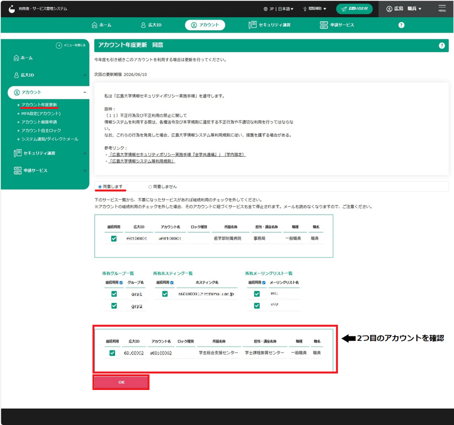
Task: Expand 広大ID section in the sidebar
Action: pos(85,75)
